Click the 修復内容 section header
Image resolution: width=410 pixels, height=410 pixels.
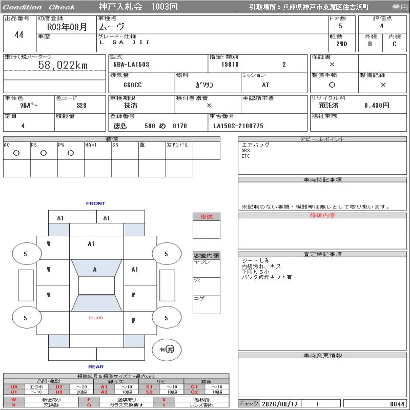click(x=322, y=215)
